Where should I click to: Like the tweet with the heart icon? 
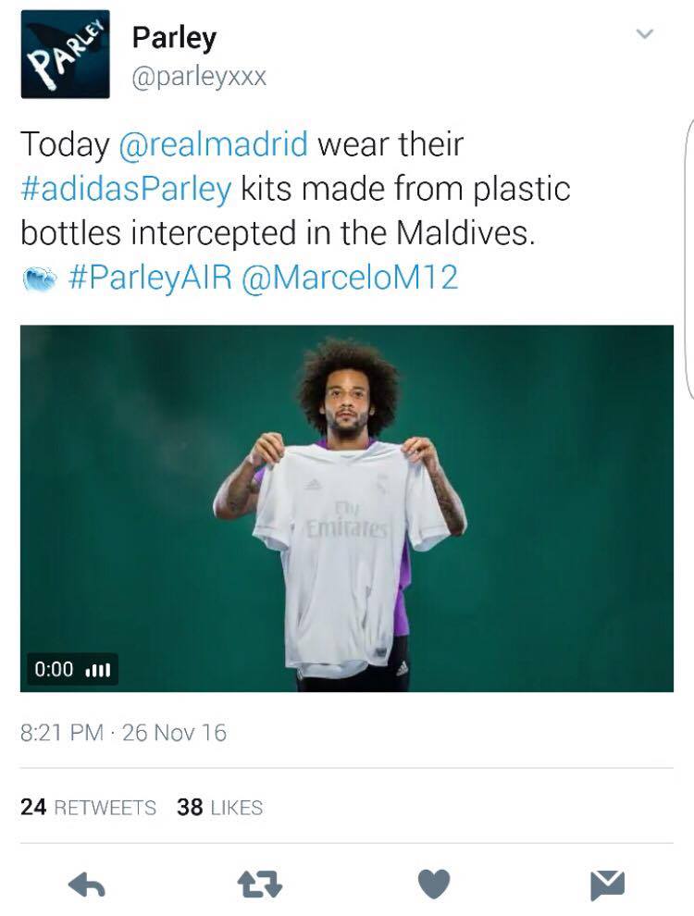point(434,884)
